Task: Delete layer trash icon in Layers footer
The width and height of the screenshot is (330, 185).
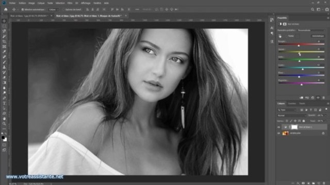Action: 324,183
